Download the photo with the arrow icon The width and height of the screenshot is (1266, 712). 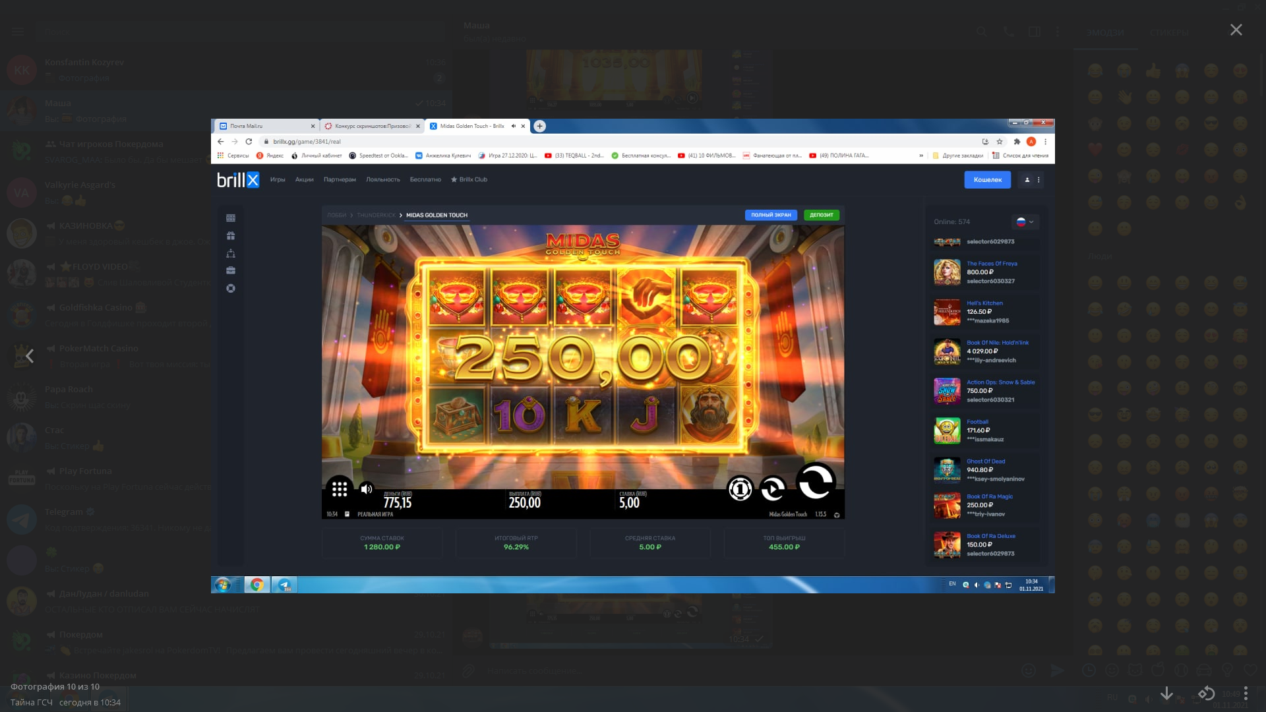[x=1166, y=693]
